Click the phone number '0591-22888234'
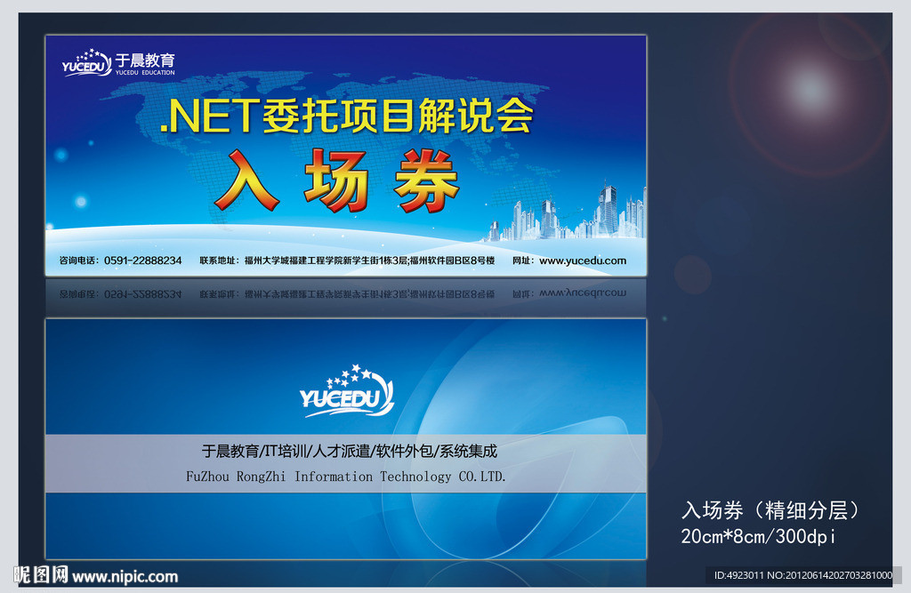 point(143,260)
